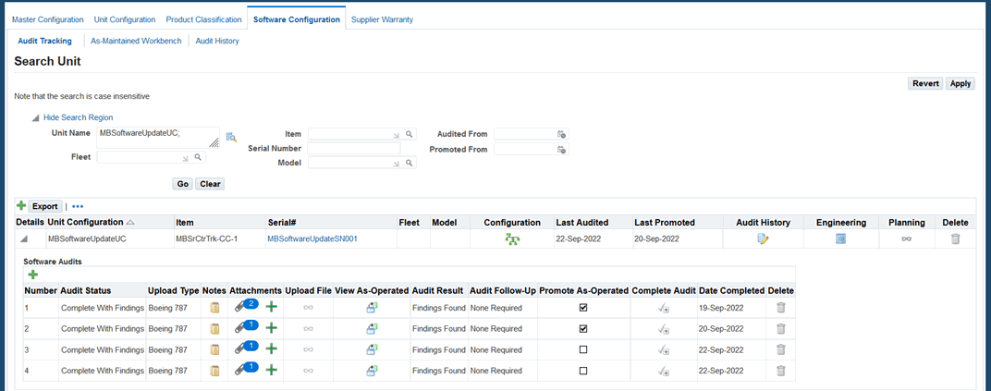Image resolution: width=991 pixels, height=391 pixels.
Task: Click Upload File glasses icon for audit 1
Action: pos(308,308)
